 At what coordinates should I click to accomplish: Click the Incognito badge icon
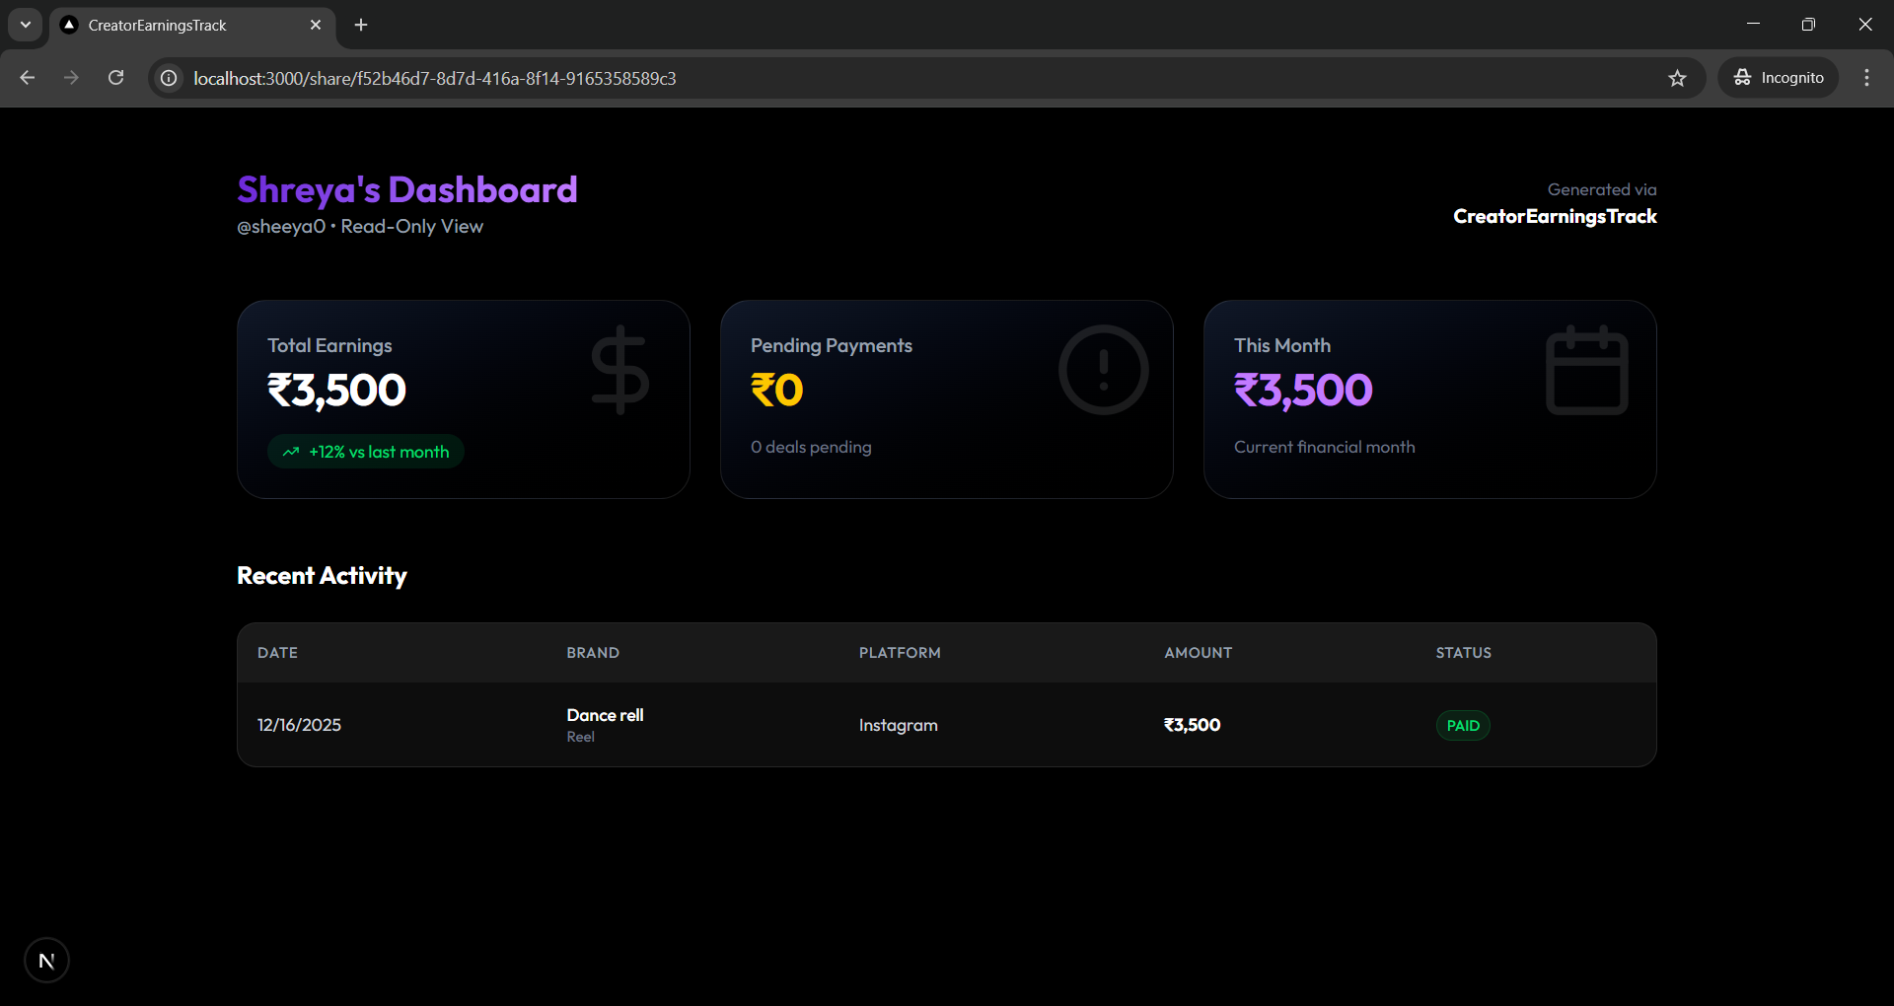click(x=1743, y=77)
